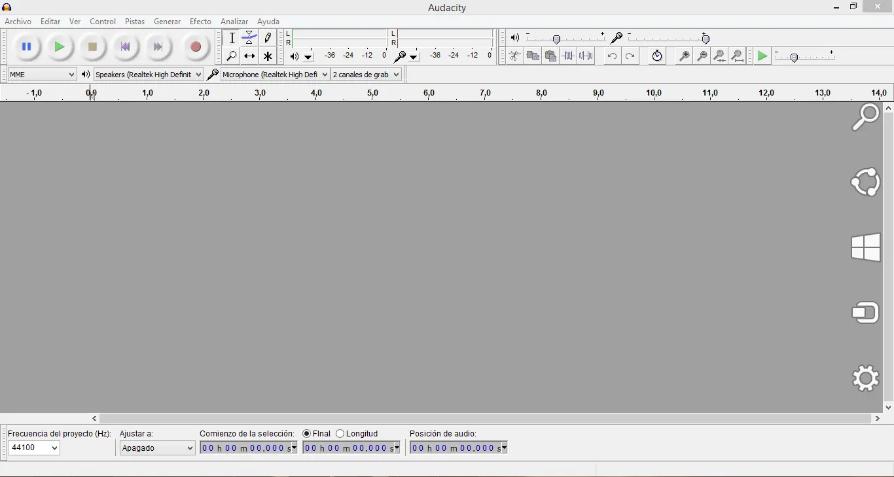This screenshot has width=894, height=477.
Task: Open the MME audio host dropdown
Action: (43, 75)
